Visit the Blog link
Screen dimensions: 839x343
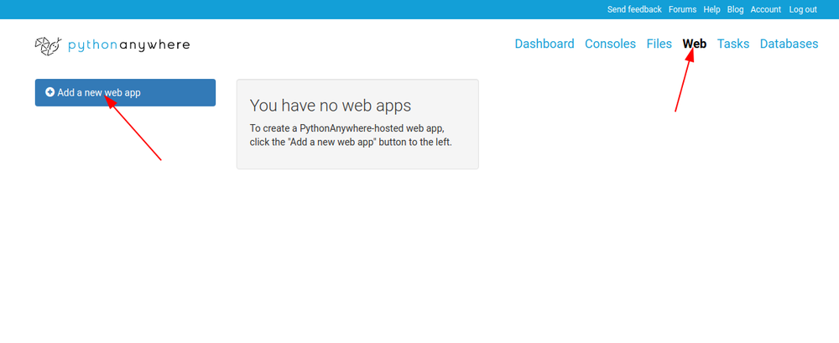pyautogui.click(x=735, y=9)
